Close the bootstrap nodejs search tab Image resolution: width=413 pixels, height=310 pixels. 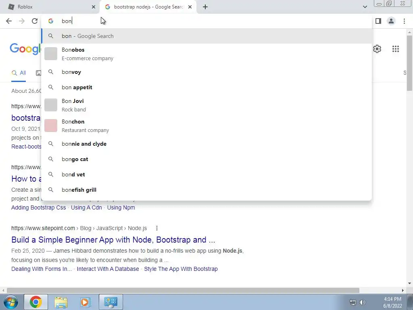coord(190,7)
